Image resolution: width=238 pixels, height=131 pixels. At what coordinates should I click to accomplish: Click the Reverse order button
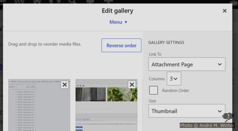tap(121, 45)
